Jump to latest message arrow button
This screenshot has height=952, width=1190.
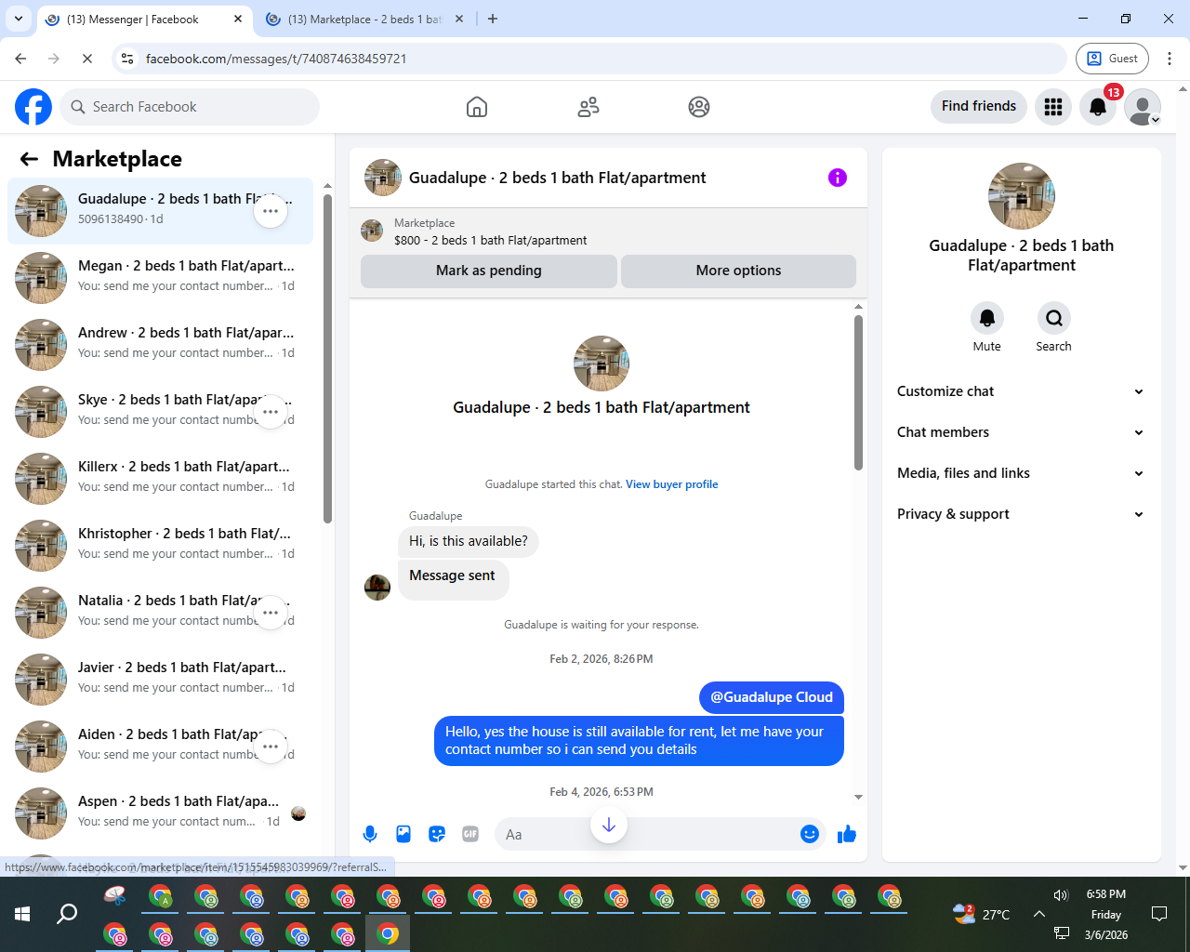(609, 825)
